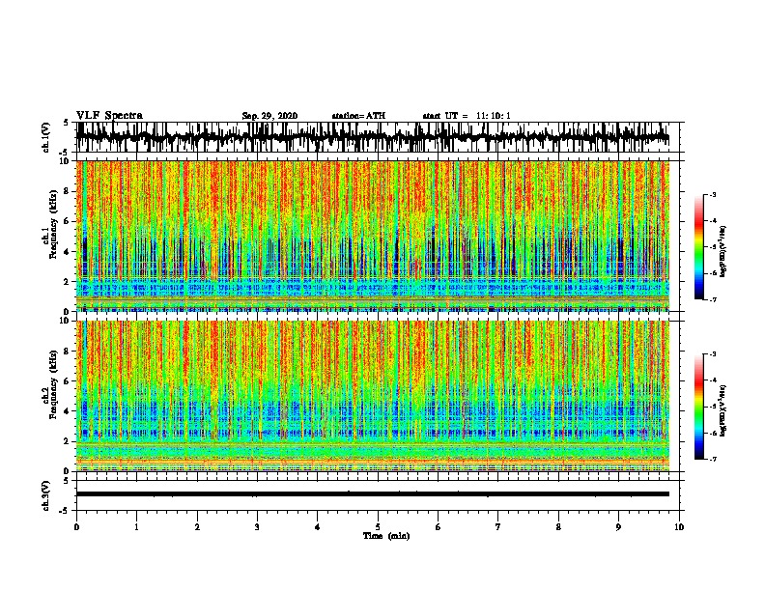The height and width of the screenshot is (591, 765).
Task: Click the "ch.3(V)" axis label
Action: (x=46, y=495)
